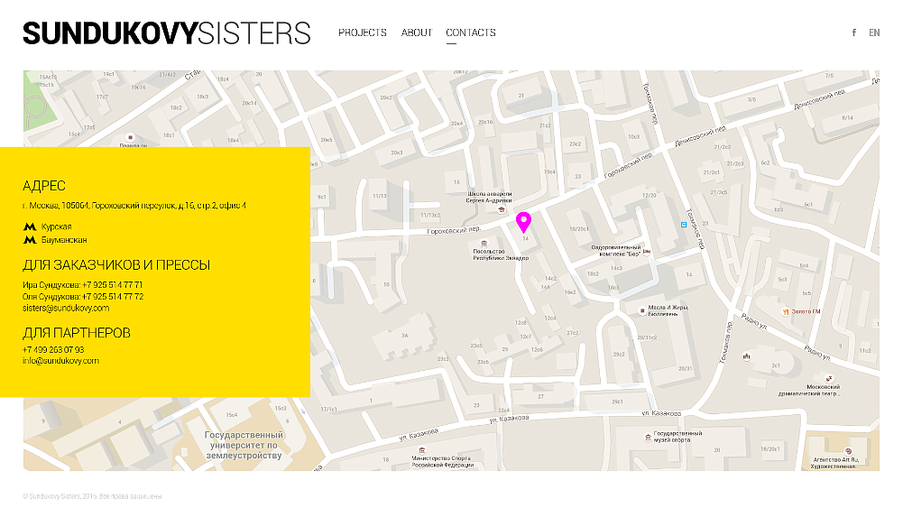Click the Государственный музей спорта map icon

tap(648, 437)
